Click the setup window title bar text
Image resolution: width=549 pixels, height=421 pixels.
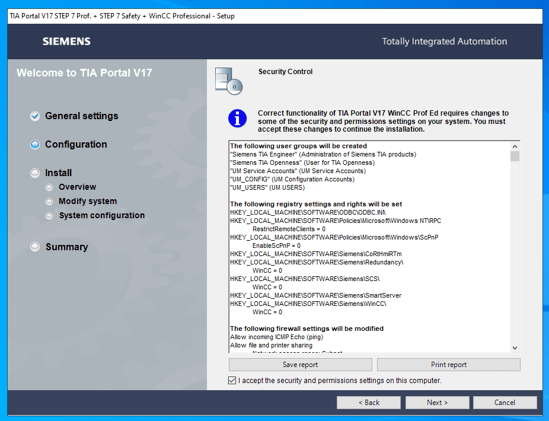(x=122, y=16)
